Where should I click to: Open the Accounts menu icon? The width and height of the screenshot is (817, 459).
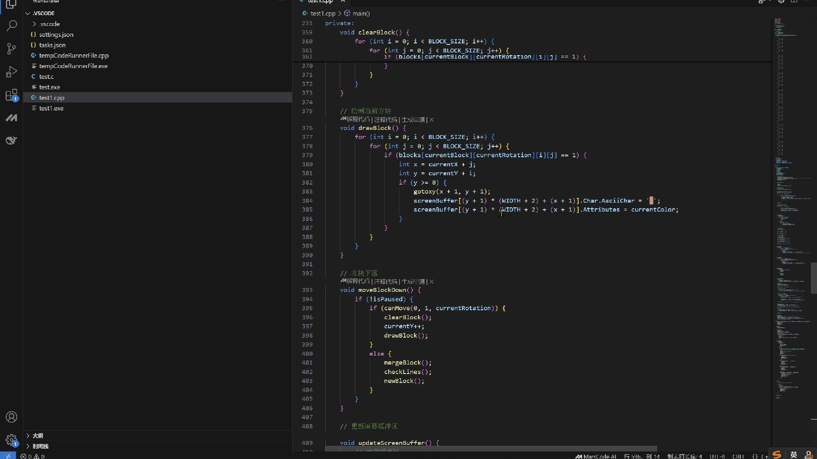point(11,417)
